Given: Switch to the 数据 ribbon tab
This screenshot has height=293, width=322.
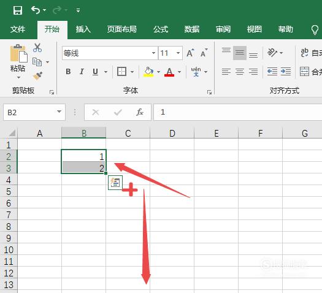Looking at the screenshot, I should (x=192, y=29).
